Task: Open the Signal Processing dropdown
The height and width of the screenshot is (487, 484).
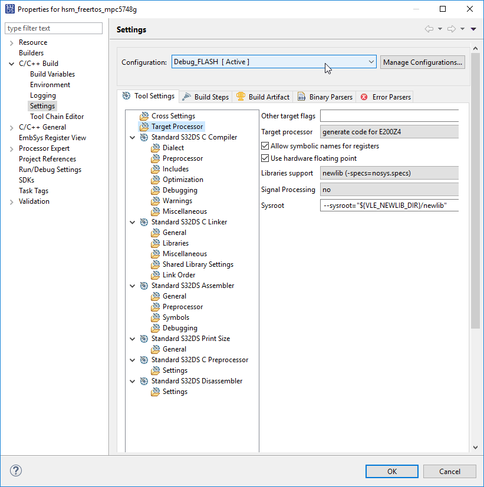Action: coord(389,190)
